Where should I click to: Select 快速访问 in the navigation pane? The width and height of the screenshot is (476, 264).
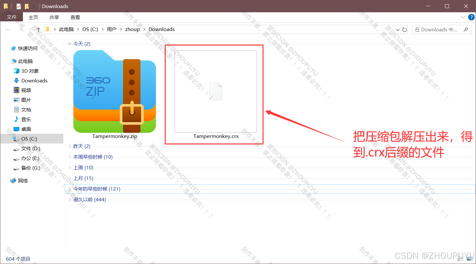[27, 48]
